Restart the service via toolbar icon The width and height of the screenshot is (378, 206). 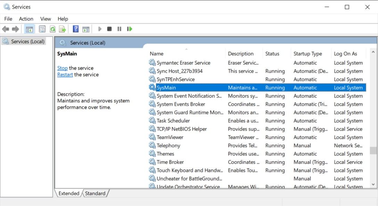point(130,29)
